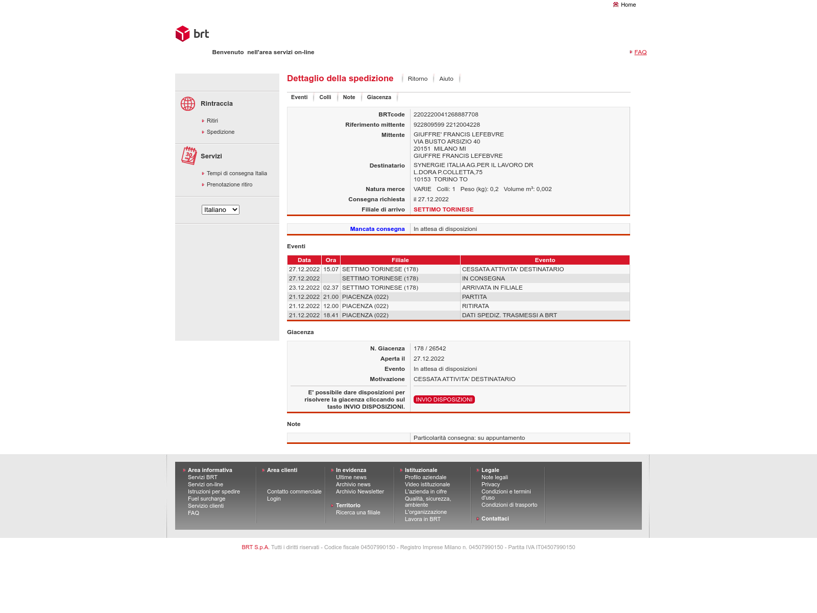The height and width of the screenshot is (613, 817).
Task: Open Video istituzionale footer link
Action: coord(427,484)
